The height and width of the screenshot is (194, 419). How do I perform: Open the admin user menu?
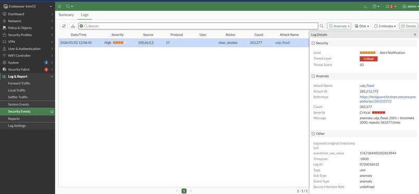[x=411, y=6]
